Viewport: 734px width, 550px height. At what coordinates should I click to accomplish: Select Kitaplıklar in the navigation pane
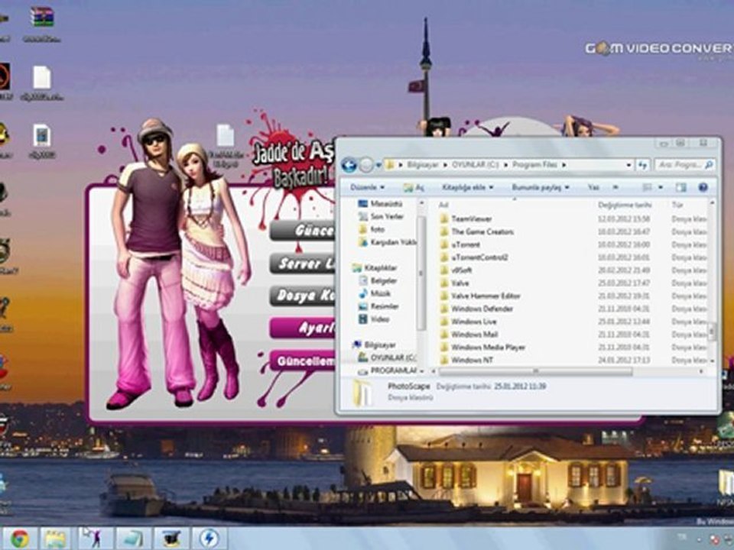coord(375,268)
